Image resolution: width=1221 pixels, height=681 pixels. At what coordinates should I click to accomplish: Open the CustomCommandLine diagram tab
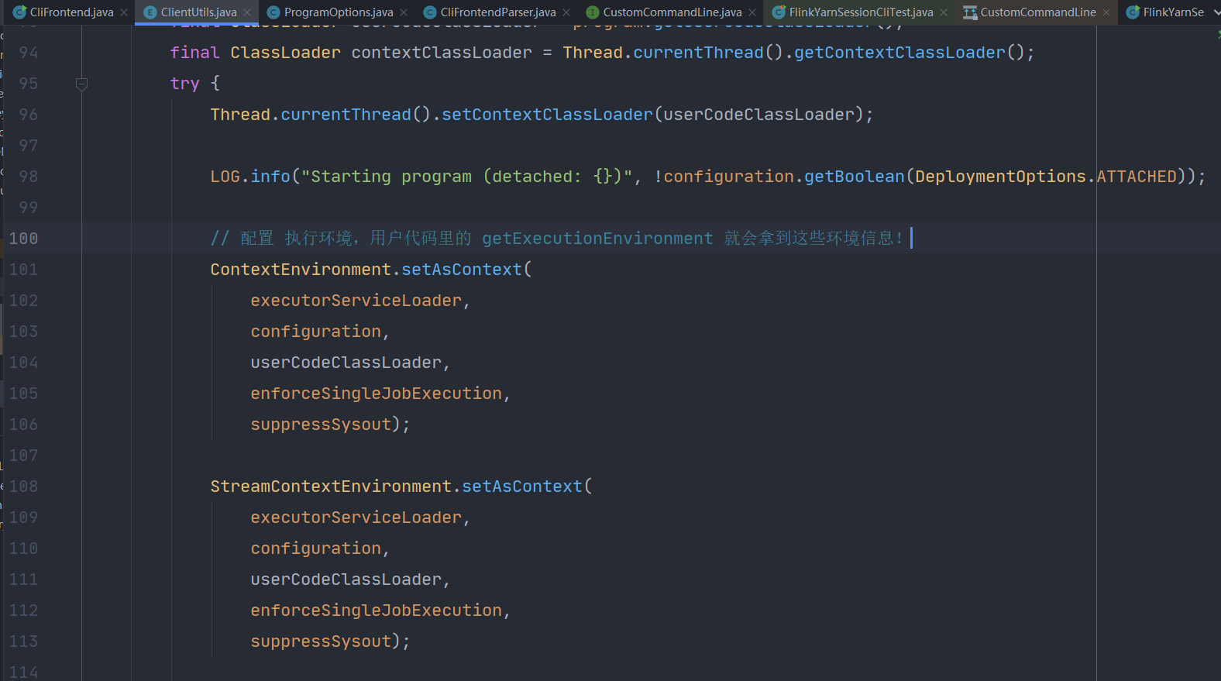point(1038,12)
